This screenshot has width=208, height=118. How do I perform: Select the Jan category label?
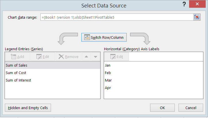point(154,65)
